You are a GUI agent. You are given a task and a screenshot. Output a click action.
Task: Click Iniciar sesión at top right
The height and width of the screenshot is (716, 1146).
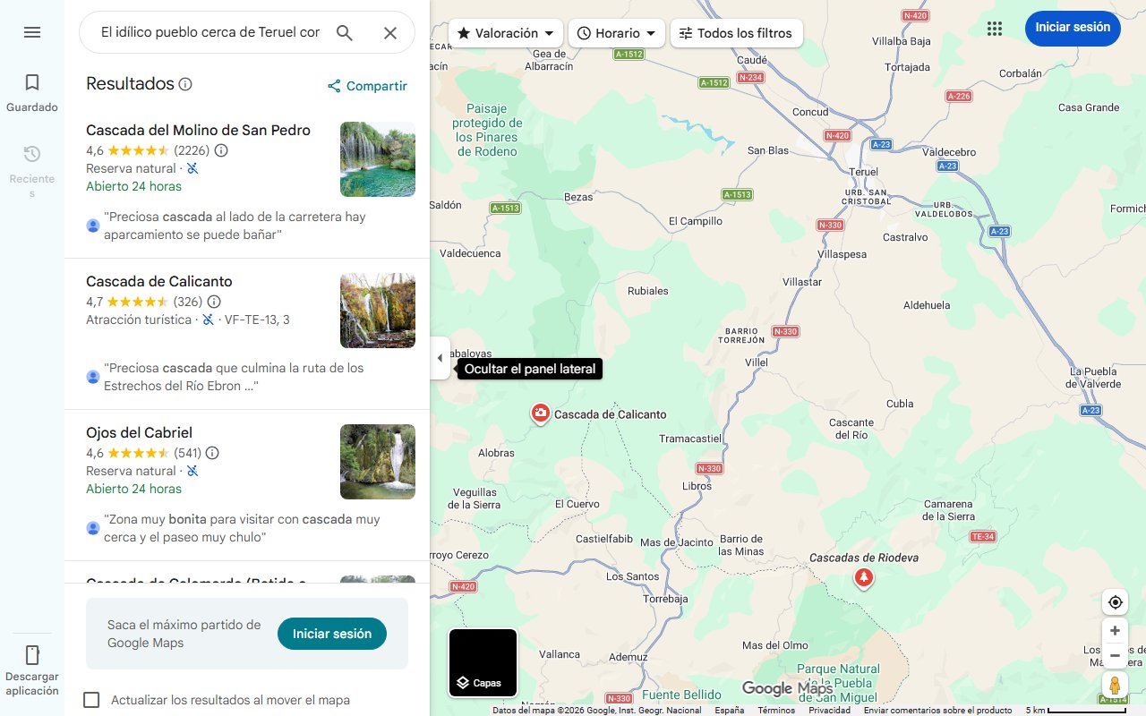coord(1072,28)
